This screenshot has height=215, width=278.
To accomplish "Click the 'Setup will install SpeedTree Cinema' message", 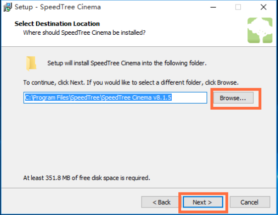I will click(x=127, y=63).
